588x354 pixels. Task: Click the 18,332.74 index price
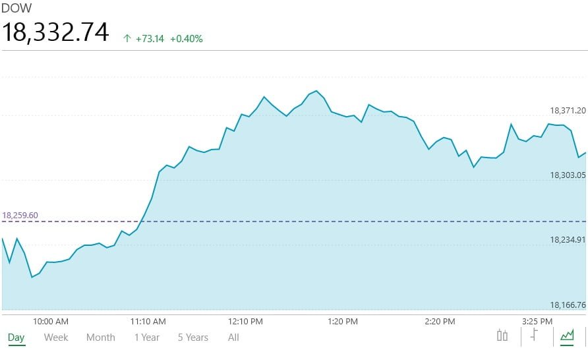coord(55,32)
